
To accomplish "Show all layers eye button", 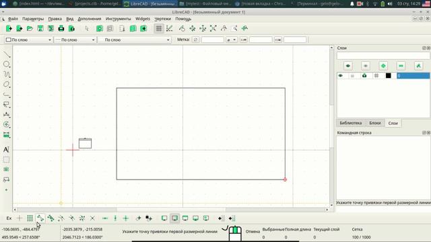I will tap(348, 66).
